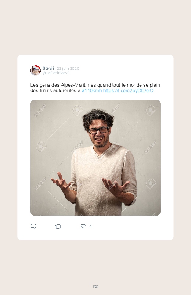Click the man's glasses in the photo
The image size is (191, 295).
(x=98, y=130)
